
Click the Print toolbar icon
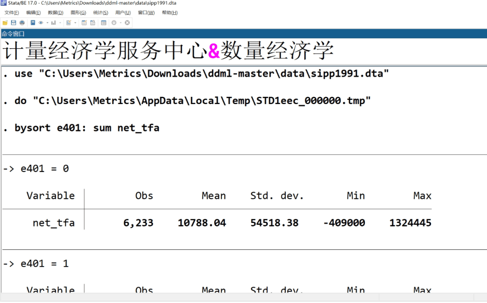22,23
